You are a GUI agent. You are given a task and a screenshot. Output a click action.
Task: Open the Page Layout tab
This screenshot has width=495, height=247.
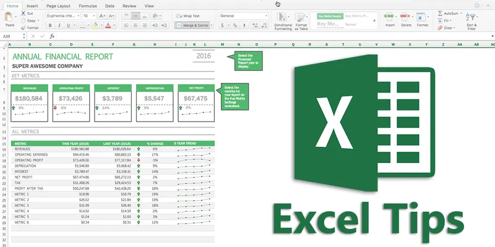pyautogui.click(x=59, y=5)
